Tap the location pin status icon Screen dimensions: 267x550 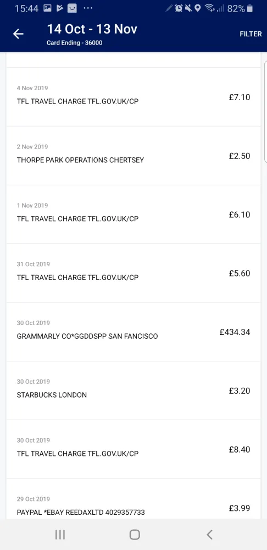tap(198, 8)
